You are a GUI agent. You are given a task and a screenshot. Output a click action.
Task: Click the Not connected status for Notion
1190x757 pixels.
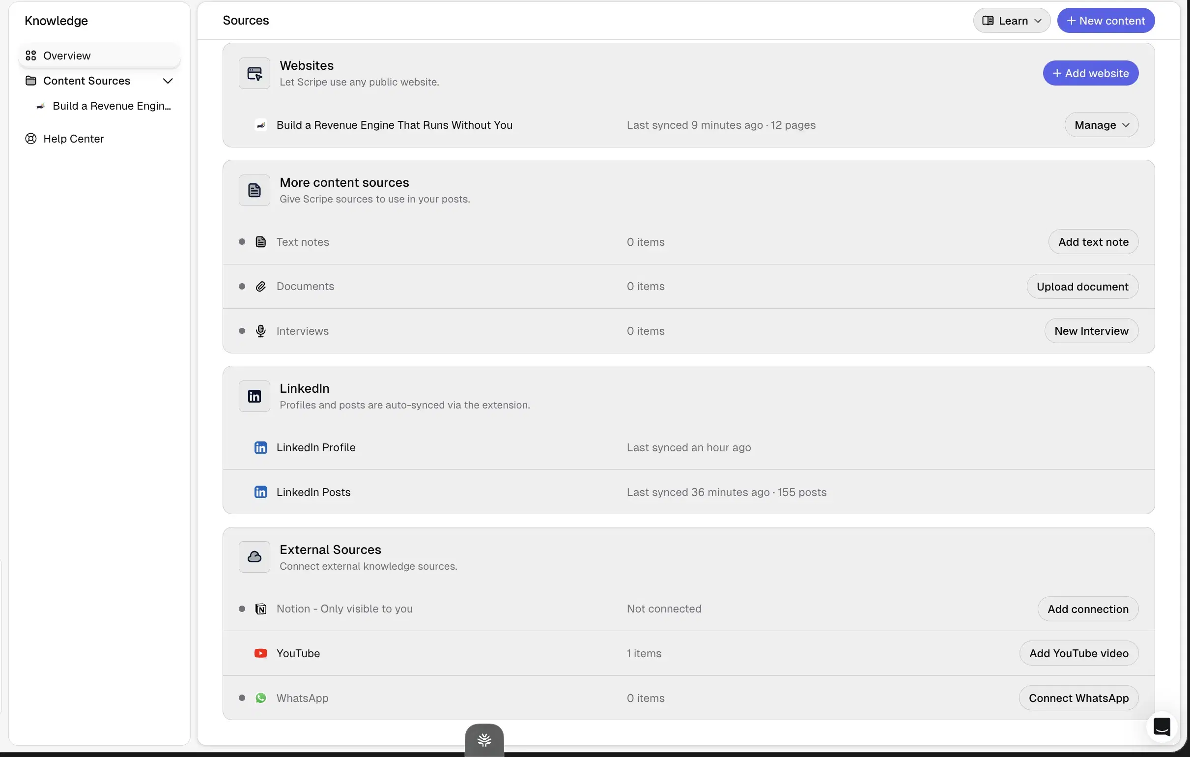coord(664,609)
